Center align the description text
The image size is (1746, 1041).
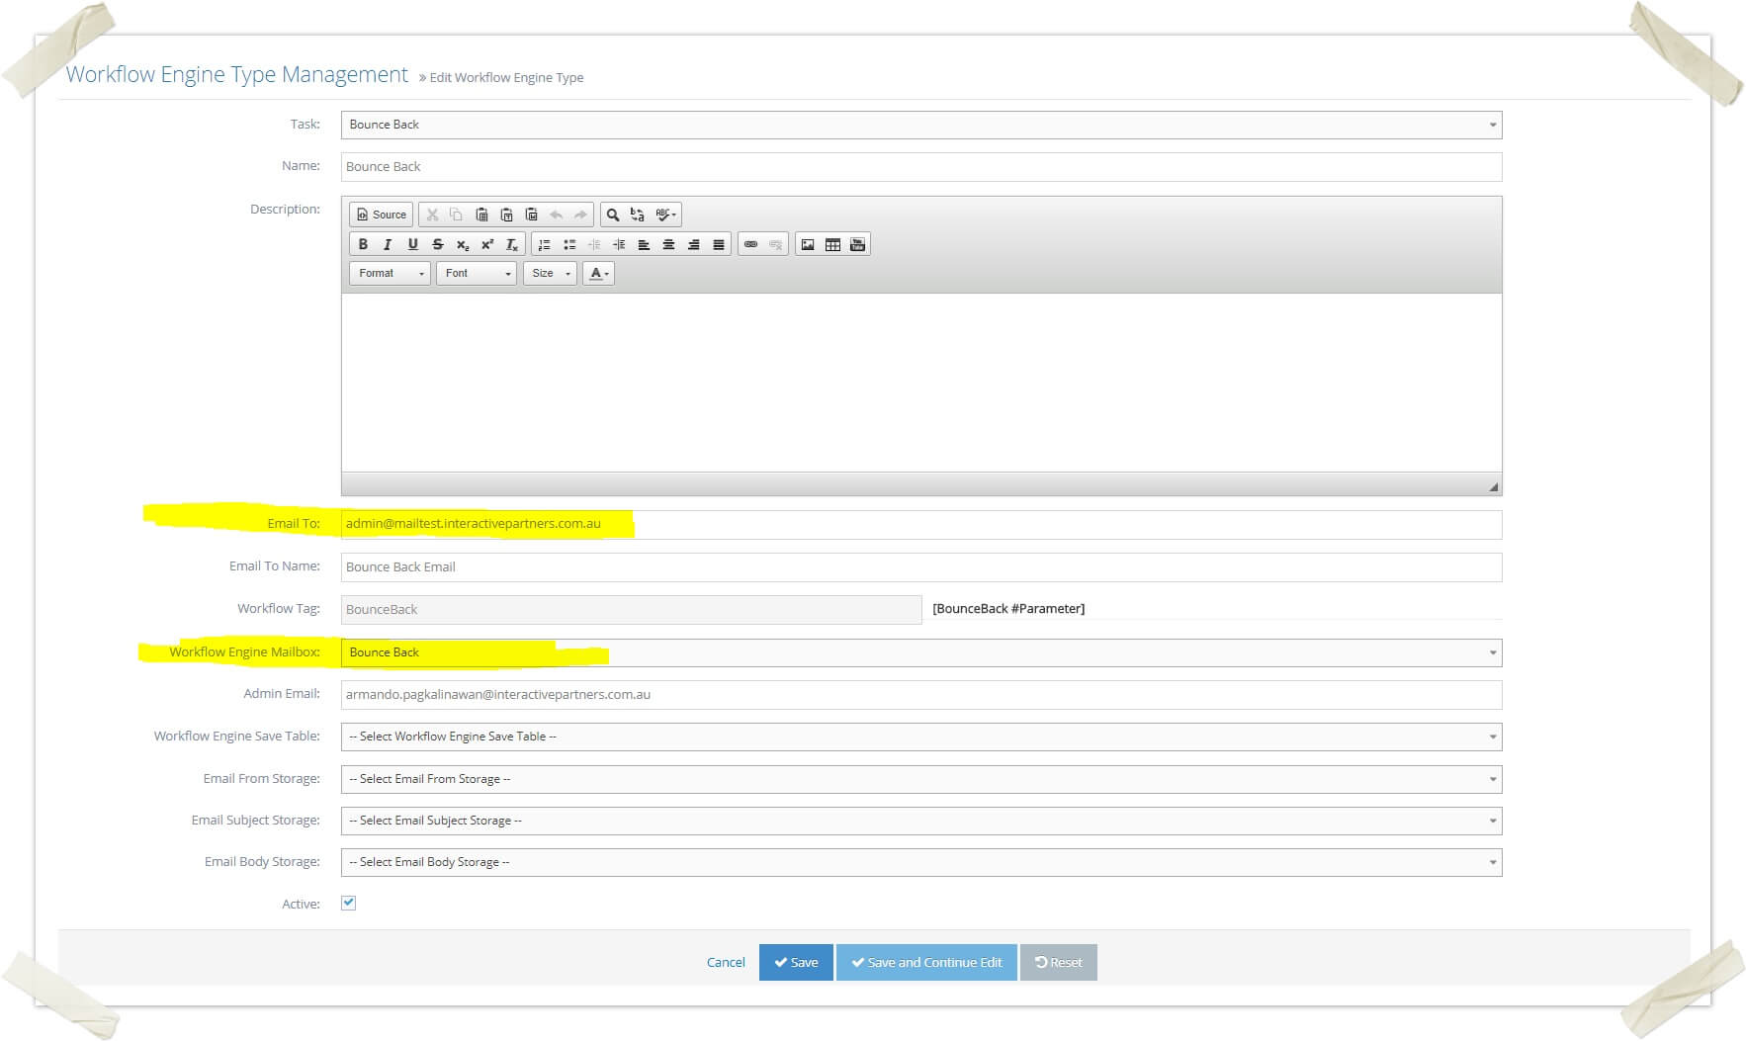click(x=668, y=244)
